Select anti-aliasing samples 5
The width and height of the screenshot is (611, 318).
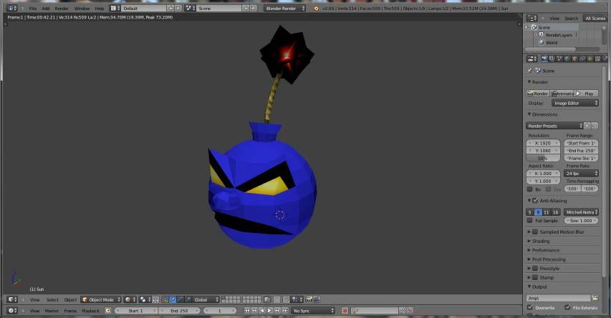coord(529,212)
